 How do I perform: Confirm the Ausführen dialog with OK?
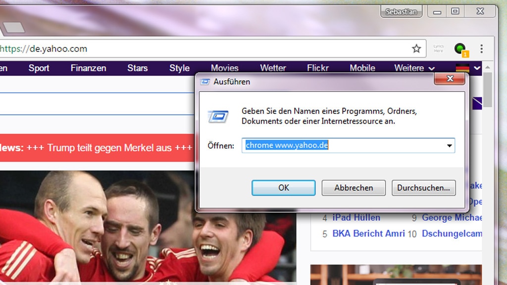tap(284, 188)
